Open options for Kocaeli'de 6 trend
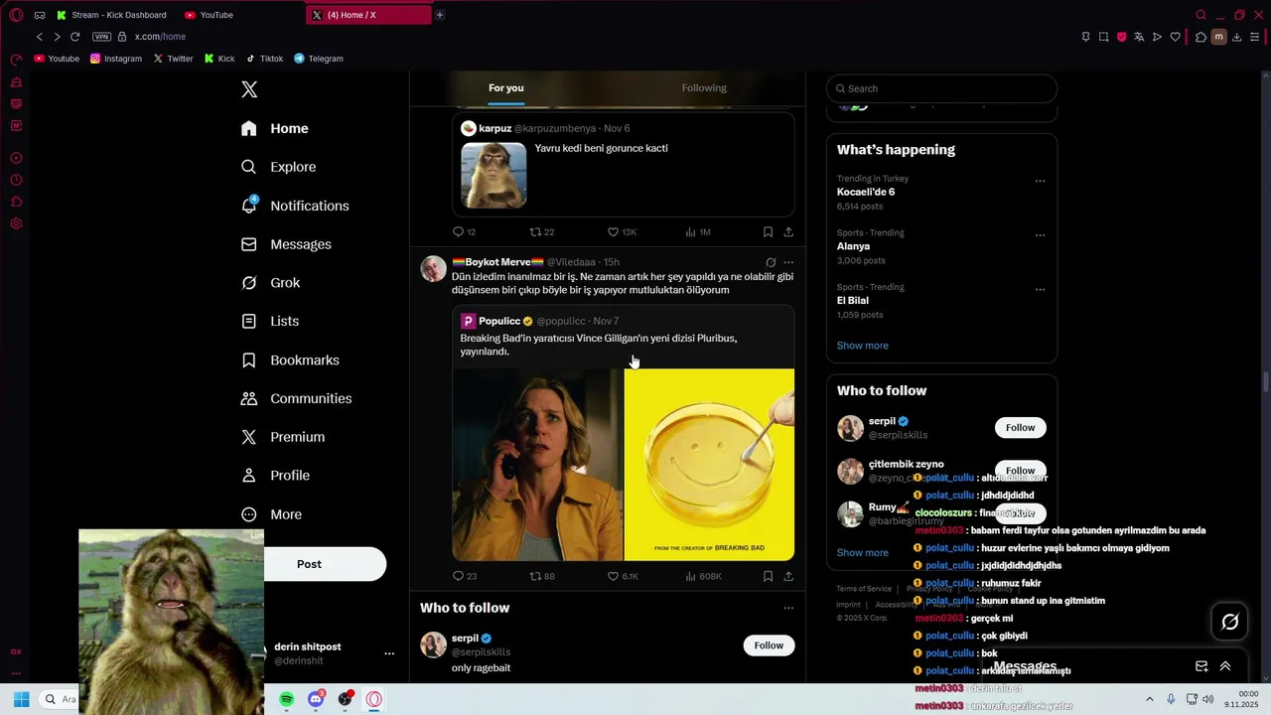1271x715 pixels. click(1040, 182)
